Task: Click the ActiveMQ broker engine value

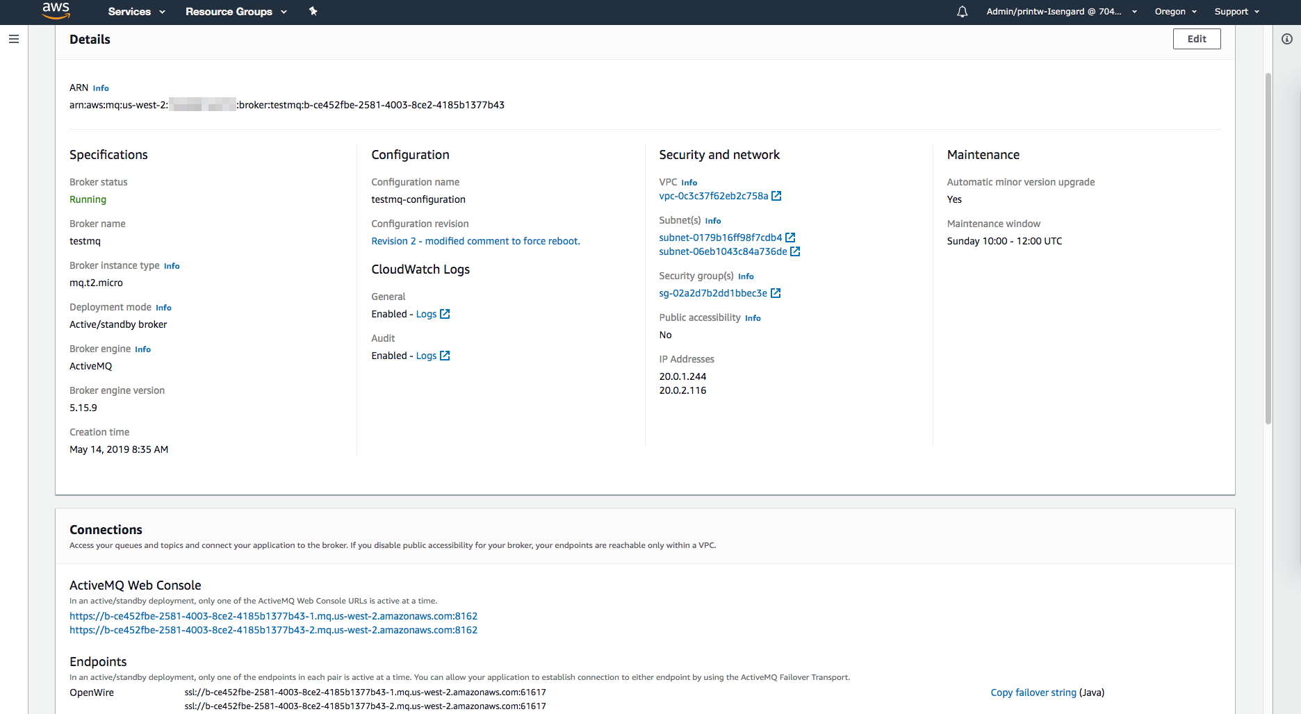Action: 90,366
